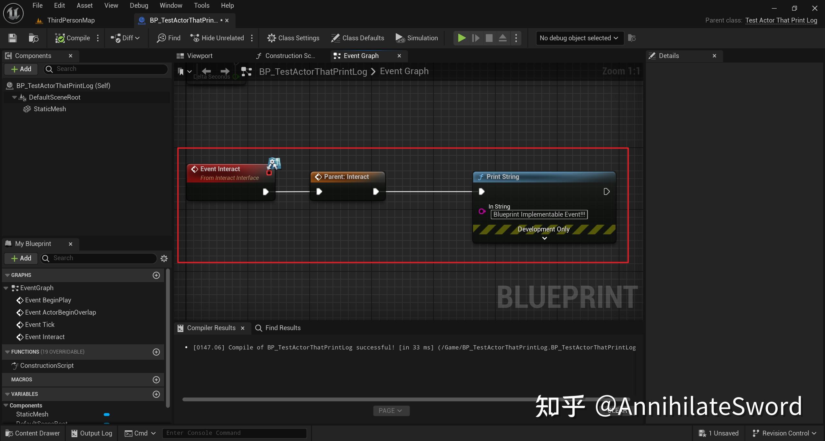825x441 pixels.
Task: Expand the Print String advanced options chevron
Action: (544, 238)
